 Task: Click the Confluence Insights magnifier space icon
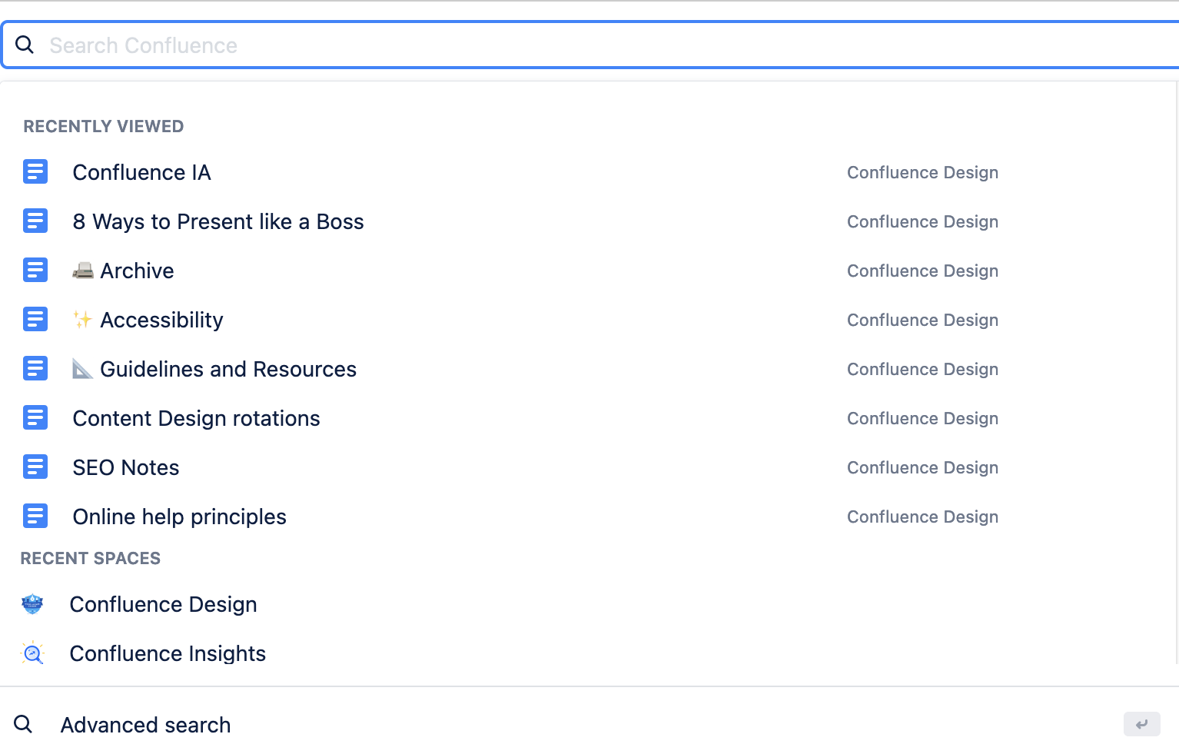(32, 653)
